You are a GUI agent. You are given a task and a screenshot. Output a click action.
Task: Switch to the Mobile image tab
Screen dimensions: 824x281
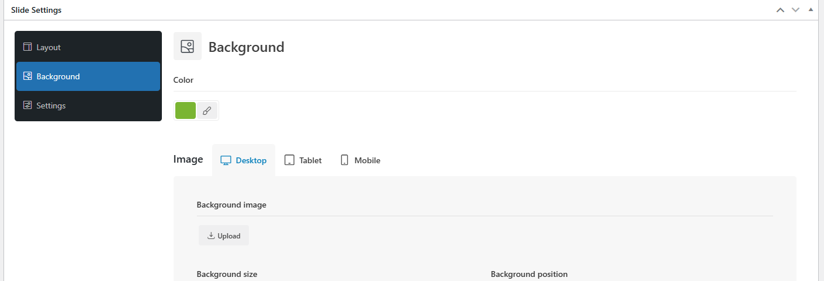[361, 160]
